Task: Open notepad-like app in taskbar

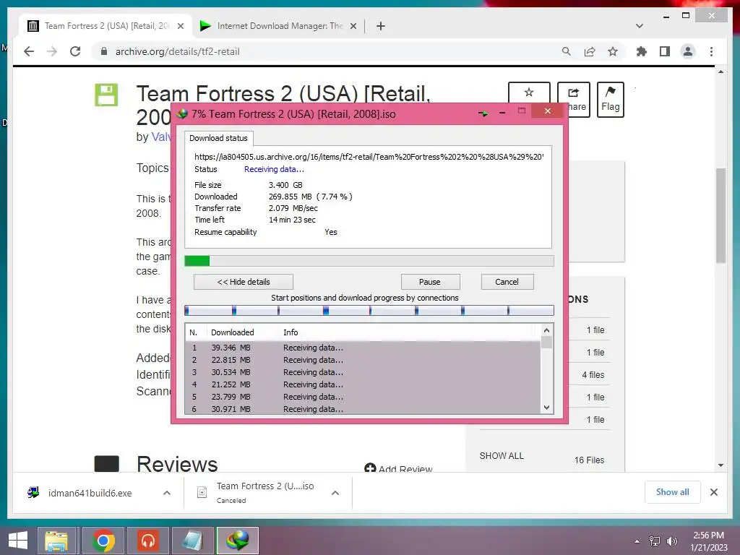Action: [x=192, y=541]
